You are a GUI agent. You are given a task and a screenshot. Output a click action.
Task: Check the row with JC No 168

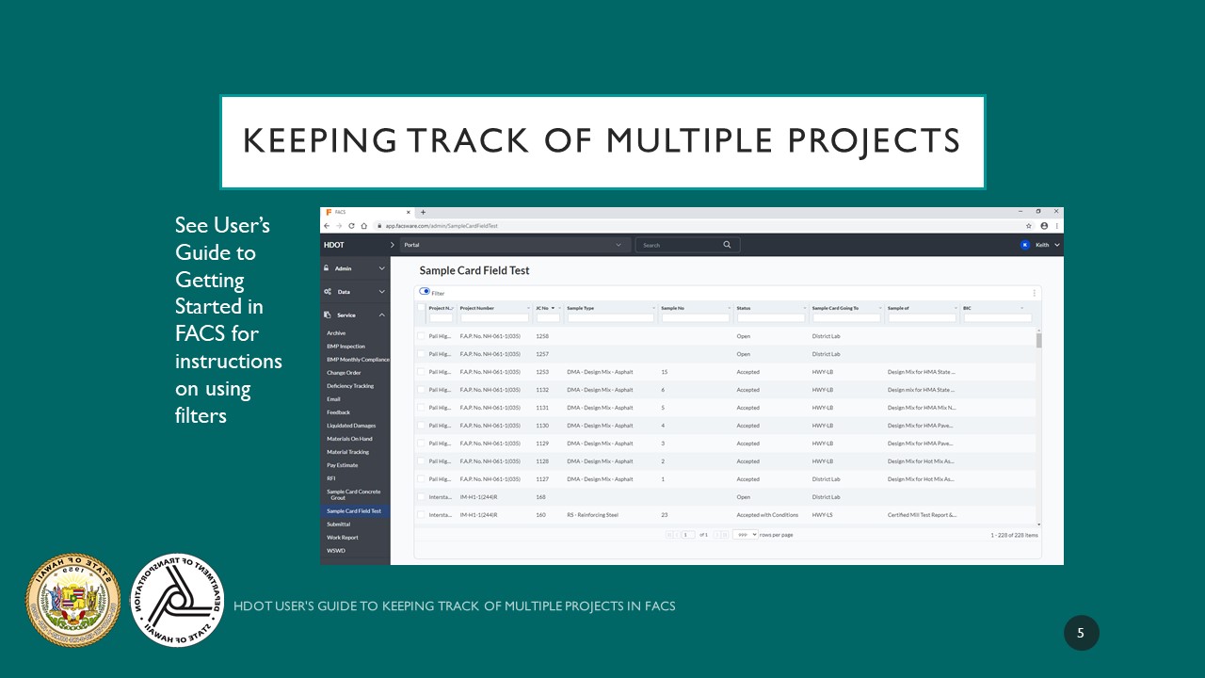[x=422, y=497]
